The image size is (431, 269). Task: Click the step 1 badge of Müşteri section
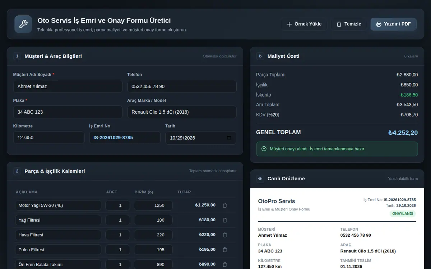click(17, 56)
